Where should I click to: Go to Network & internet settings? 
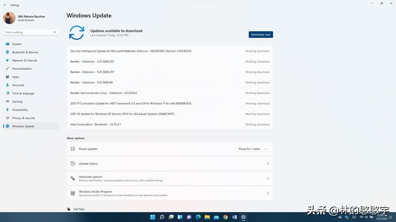point(31,61)
